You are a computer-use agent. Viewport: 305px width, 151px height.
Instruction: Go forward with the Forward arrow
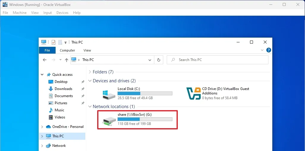54,60
